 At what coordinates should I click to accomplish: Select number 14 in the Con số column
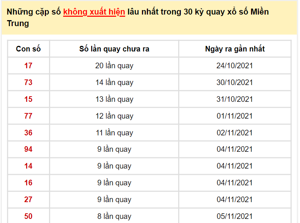pyautogui.click(x=28, y=166)
